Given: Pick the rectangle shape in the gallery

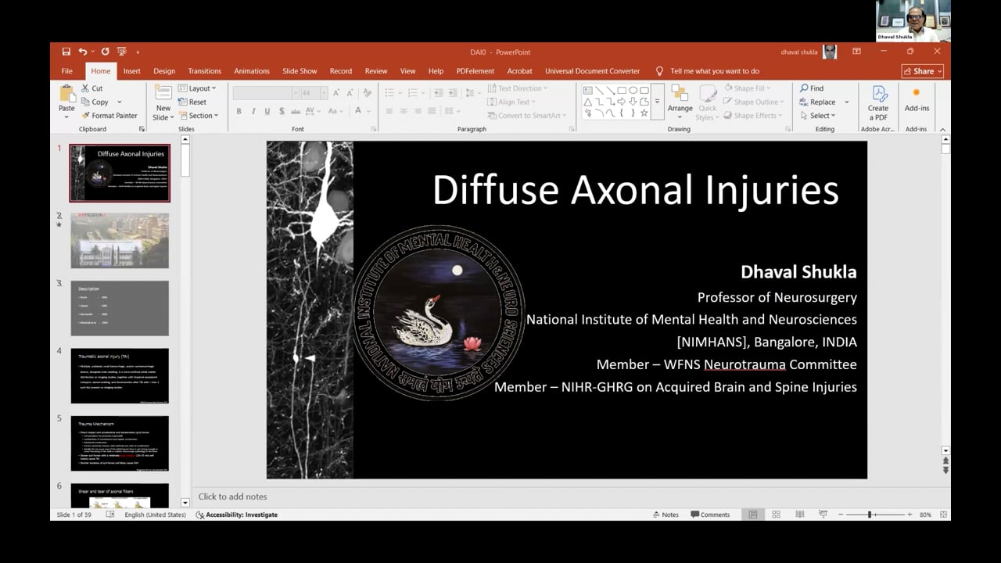Looking at the screenshot, I should point(622,91).
